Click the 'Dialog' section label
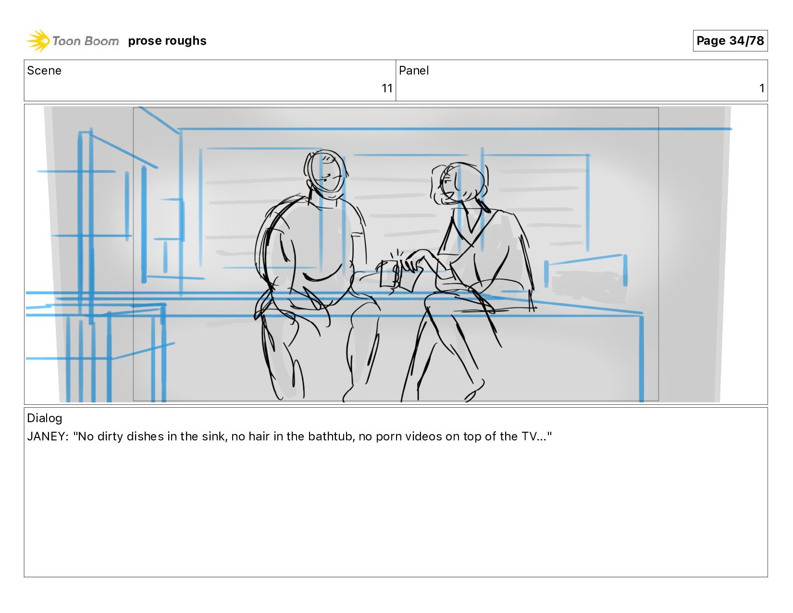793x613 pixels. pyautogui.click(x=45, y=418)
